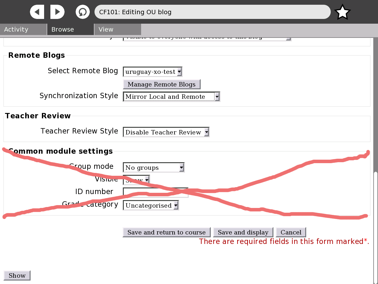The width and height of the screenshot is (378, 284).
Task: Open the View tab
Action: tap(117, 29)
